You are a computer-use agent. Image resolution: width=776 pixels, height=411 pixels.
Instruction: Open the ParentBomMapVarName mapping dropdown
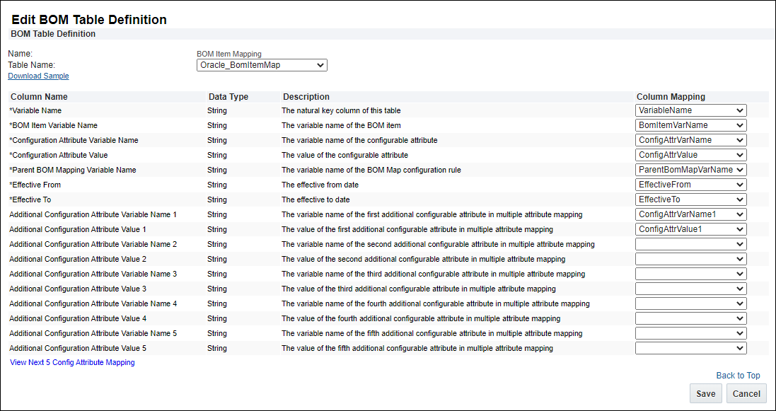[x=690, y=170]
